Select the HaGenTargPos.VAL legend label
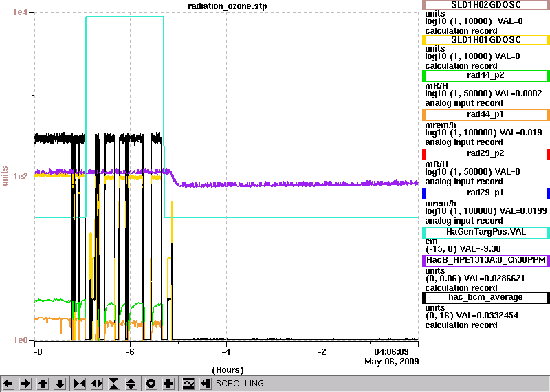Viewport: 550px width, 392px height. [486, 232]
